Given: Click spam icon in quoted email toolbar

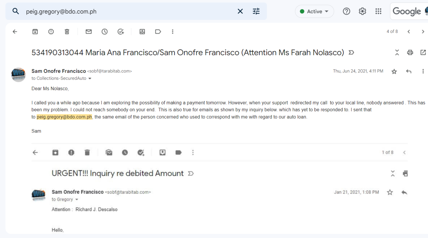Looking at the screenshot, I should pos(71,152).
